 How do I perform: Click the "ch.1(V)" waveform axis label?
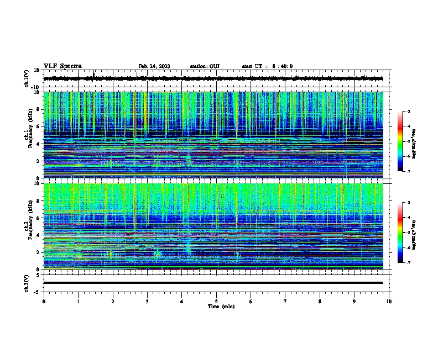pos(27,78)
